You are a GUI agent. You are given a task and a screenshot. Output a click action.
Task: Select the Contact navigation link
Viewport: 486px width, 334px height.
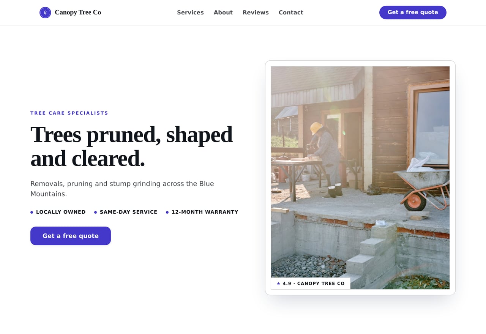[x=291, y=13]
